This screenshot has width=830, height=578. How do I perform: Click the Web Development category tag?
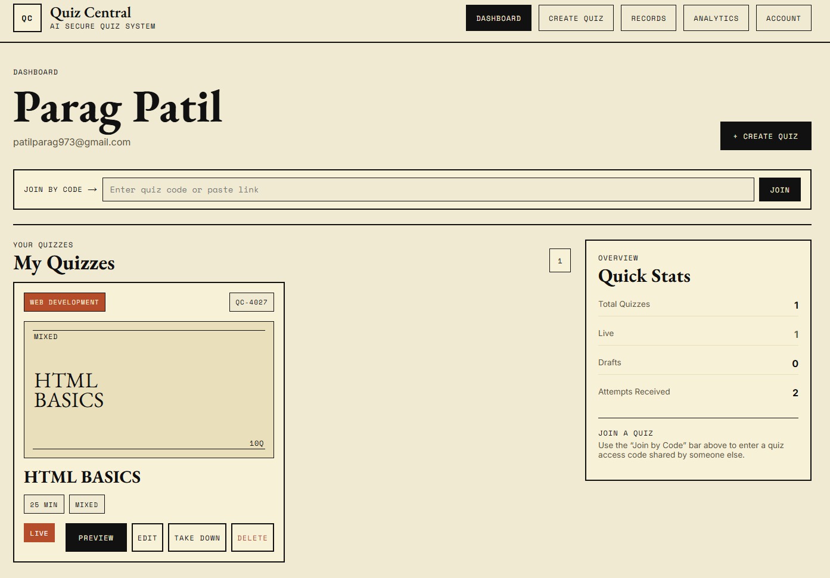pyautogui.click(x=64, y=302)
